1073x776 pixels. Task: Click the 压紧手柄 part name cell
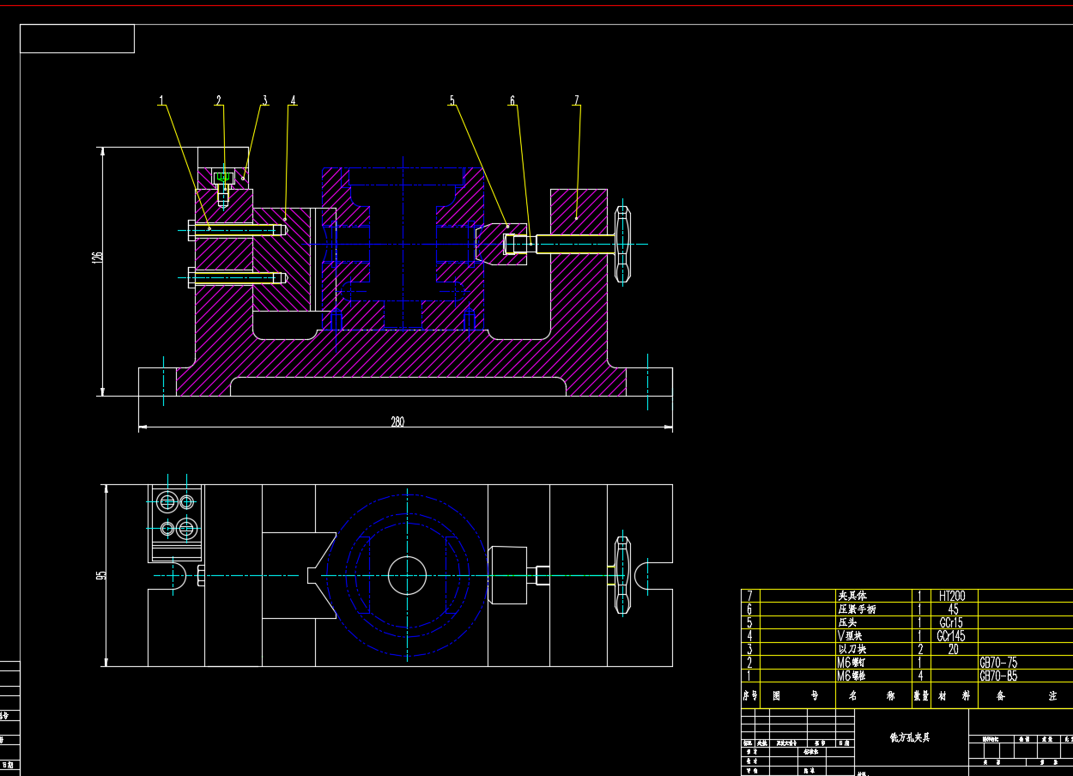pyautogui.click(x=857, y=609)
